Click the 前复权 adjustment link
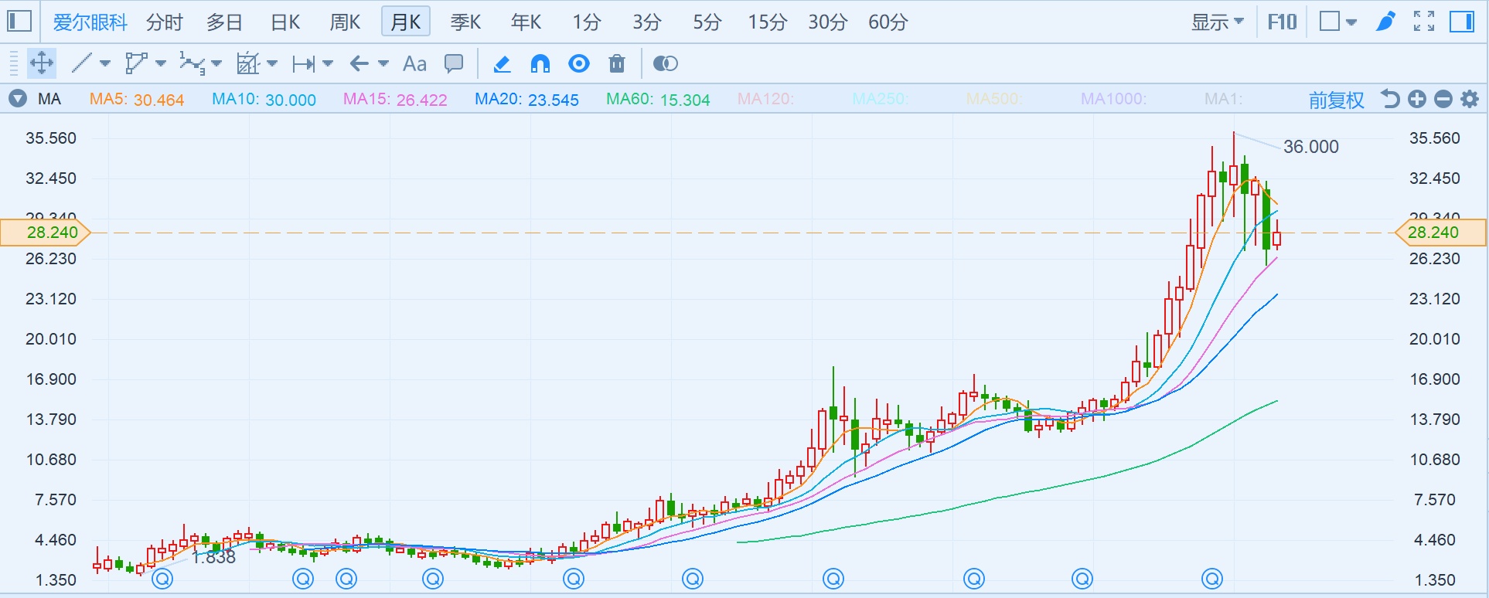1489x598 pixels. [1336, 100]
